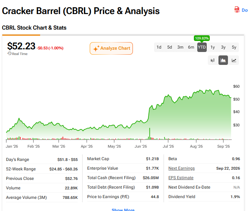Open the Next Earnings link
This screenshot has width=248, height=211.
pyautogui.click(x=182, y=168)
